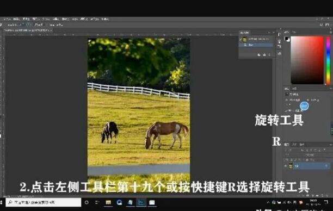Open the Color panel tab

coord(287,32)
